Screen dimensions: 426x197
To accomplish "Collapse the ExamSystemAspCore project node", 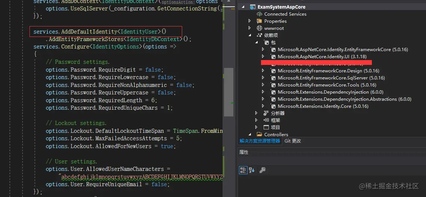I will click(x=243, y=7).
